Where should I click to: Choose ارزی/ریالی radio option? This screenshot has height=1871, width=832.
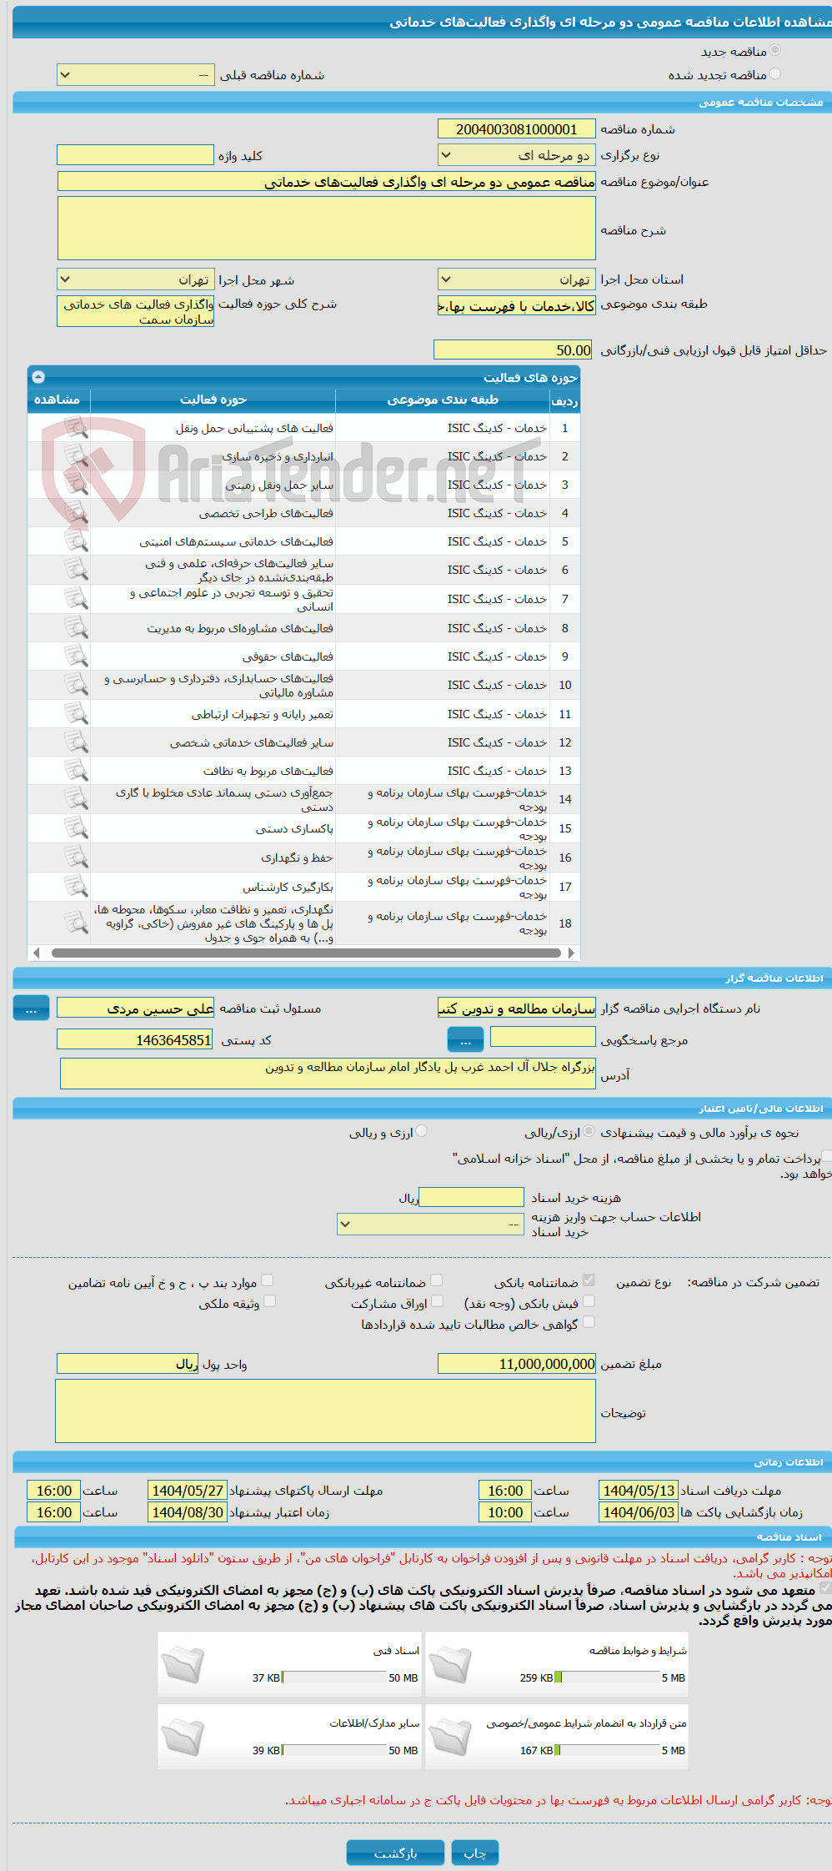[x=589, y=1131]
